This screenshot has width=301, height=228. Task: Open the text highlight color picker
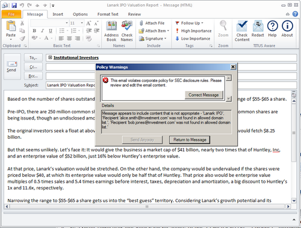40,38
